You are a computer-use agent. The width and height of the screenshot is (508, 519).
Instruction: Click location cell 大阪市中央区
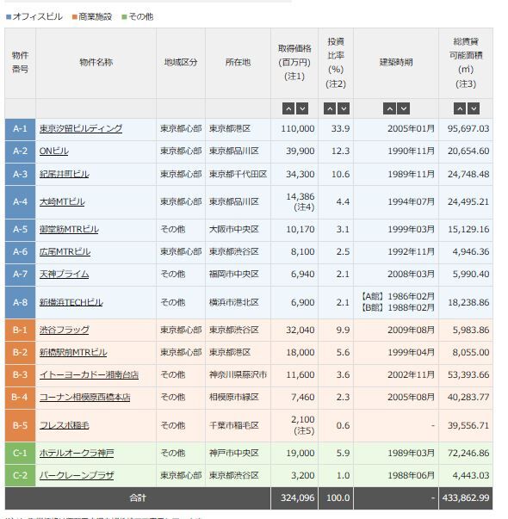(x=239, y=229)
